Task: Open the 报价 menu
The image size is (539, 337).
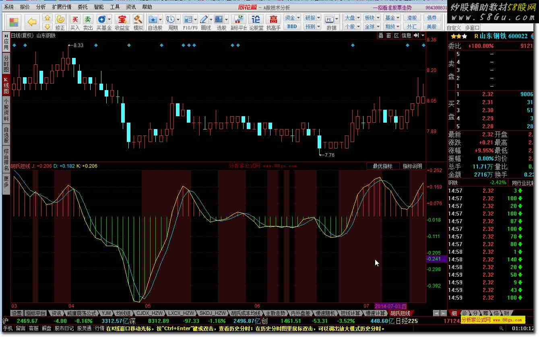Action: click(x=25, y=7)
